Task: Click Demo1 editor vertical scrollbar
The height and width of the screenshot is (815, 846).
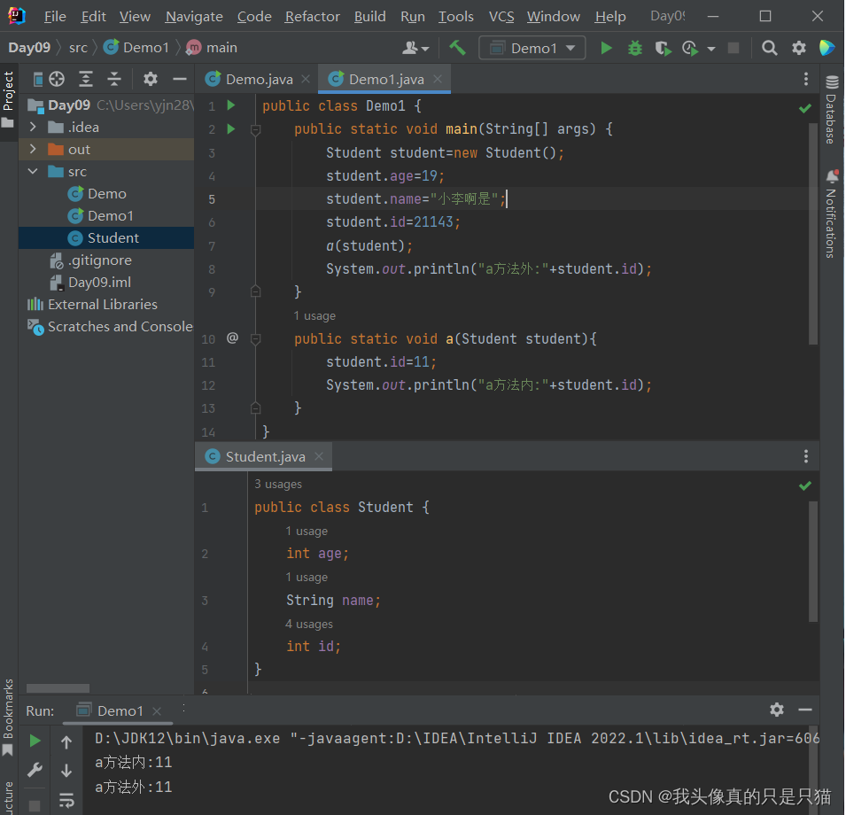Action: tap(813, 233)
